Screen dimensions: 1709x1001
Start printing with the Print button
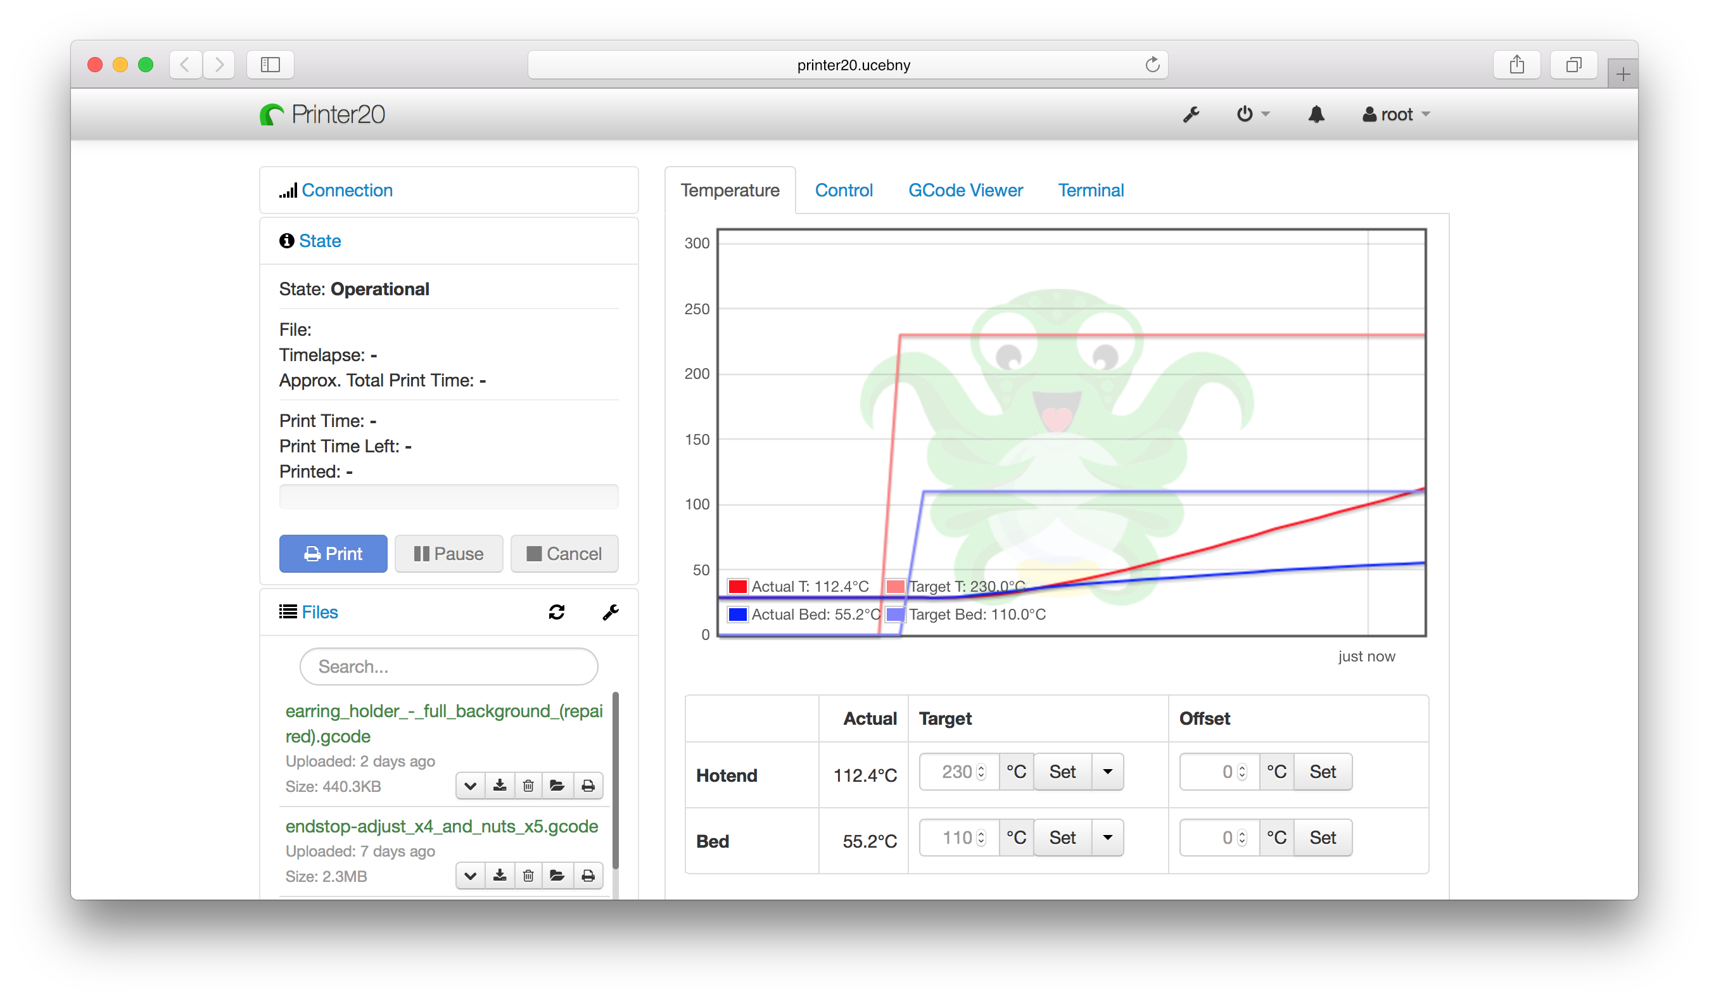coord(333,553)
